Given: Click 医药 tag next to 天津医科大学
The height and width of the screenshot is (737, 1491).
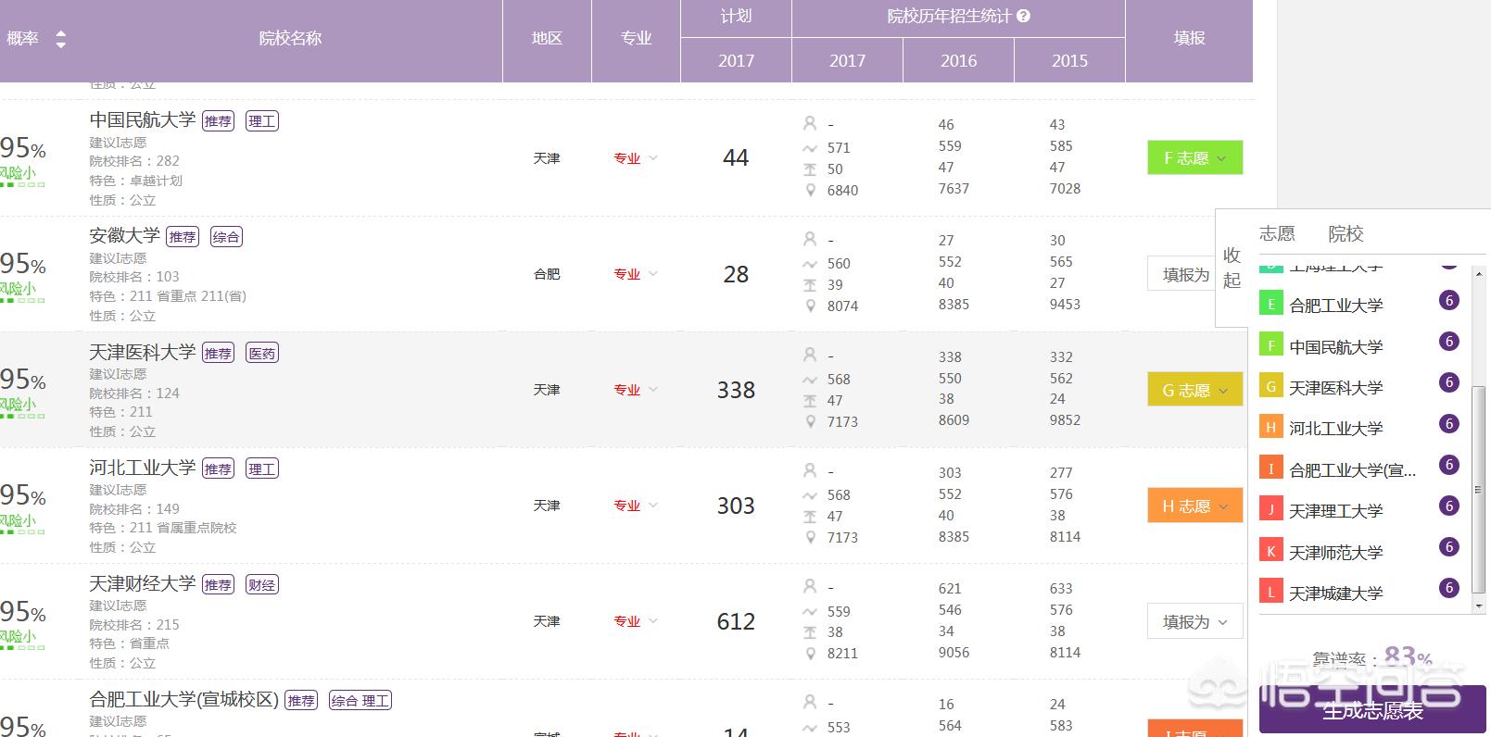Looking at the screenshot, I should pos(262,353).
